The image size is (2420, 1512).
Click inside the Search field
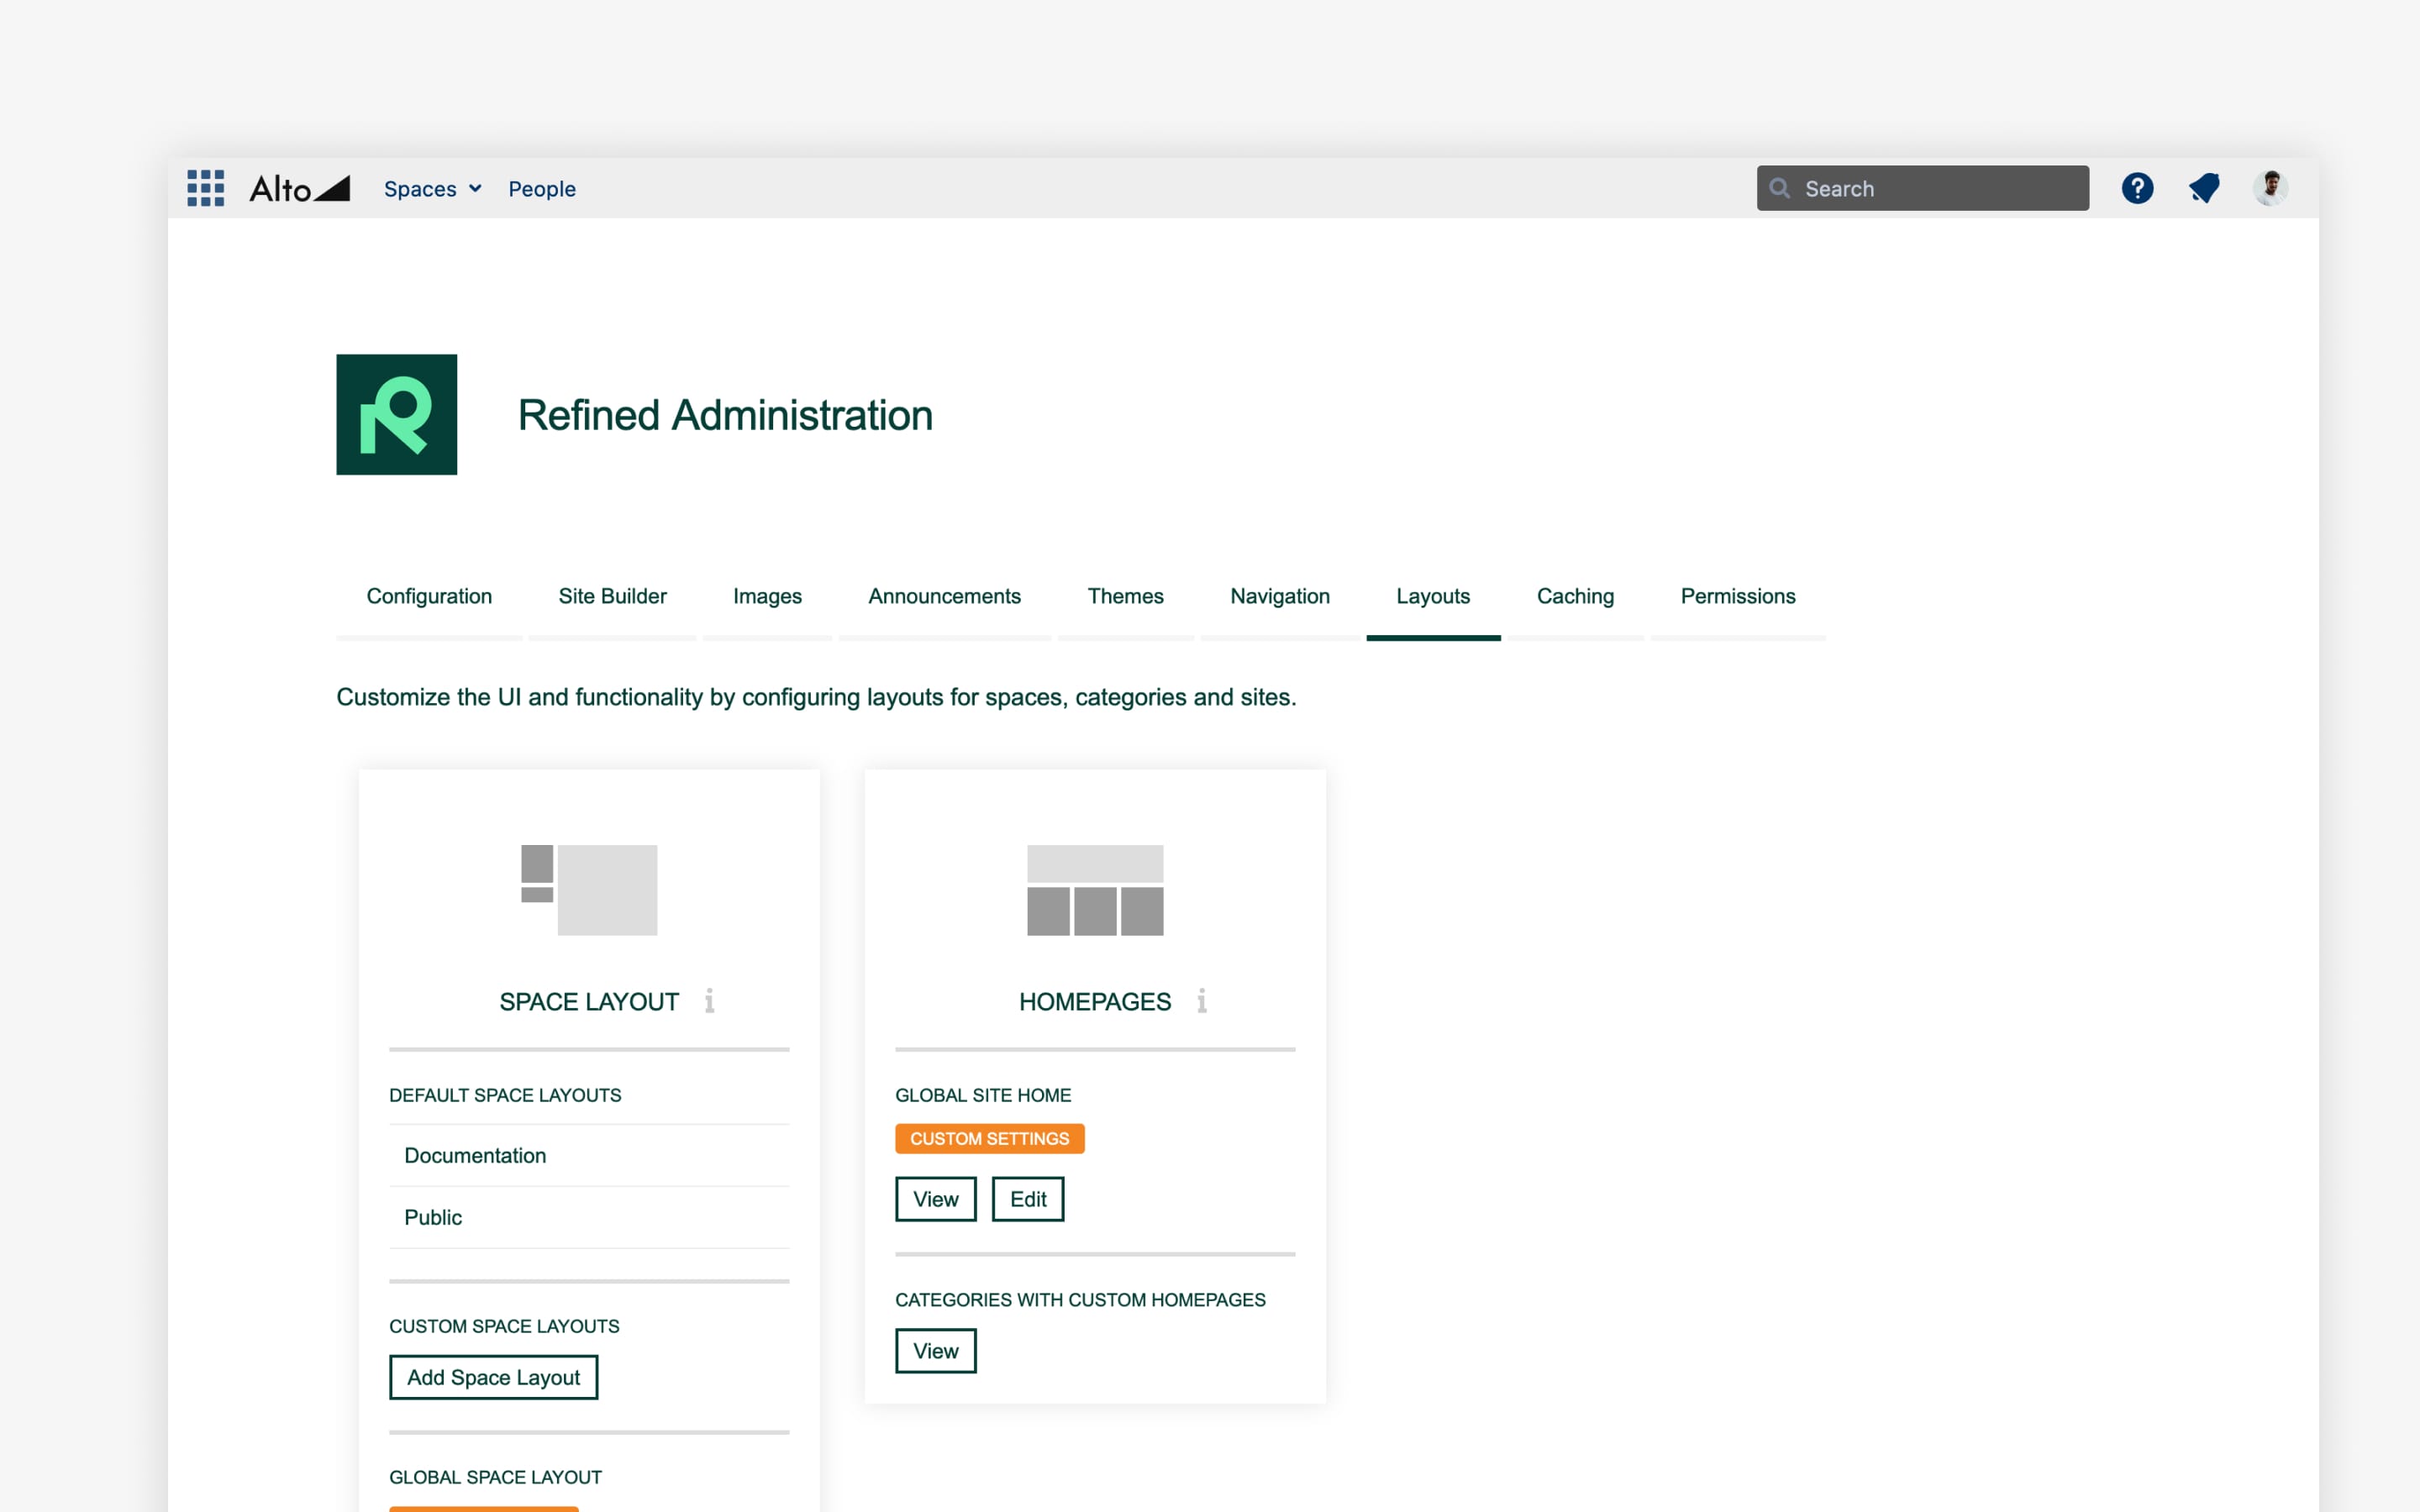(1920, 188)
